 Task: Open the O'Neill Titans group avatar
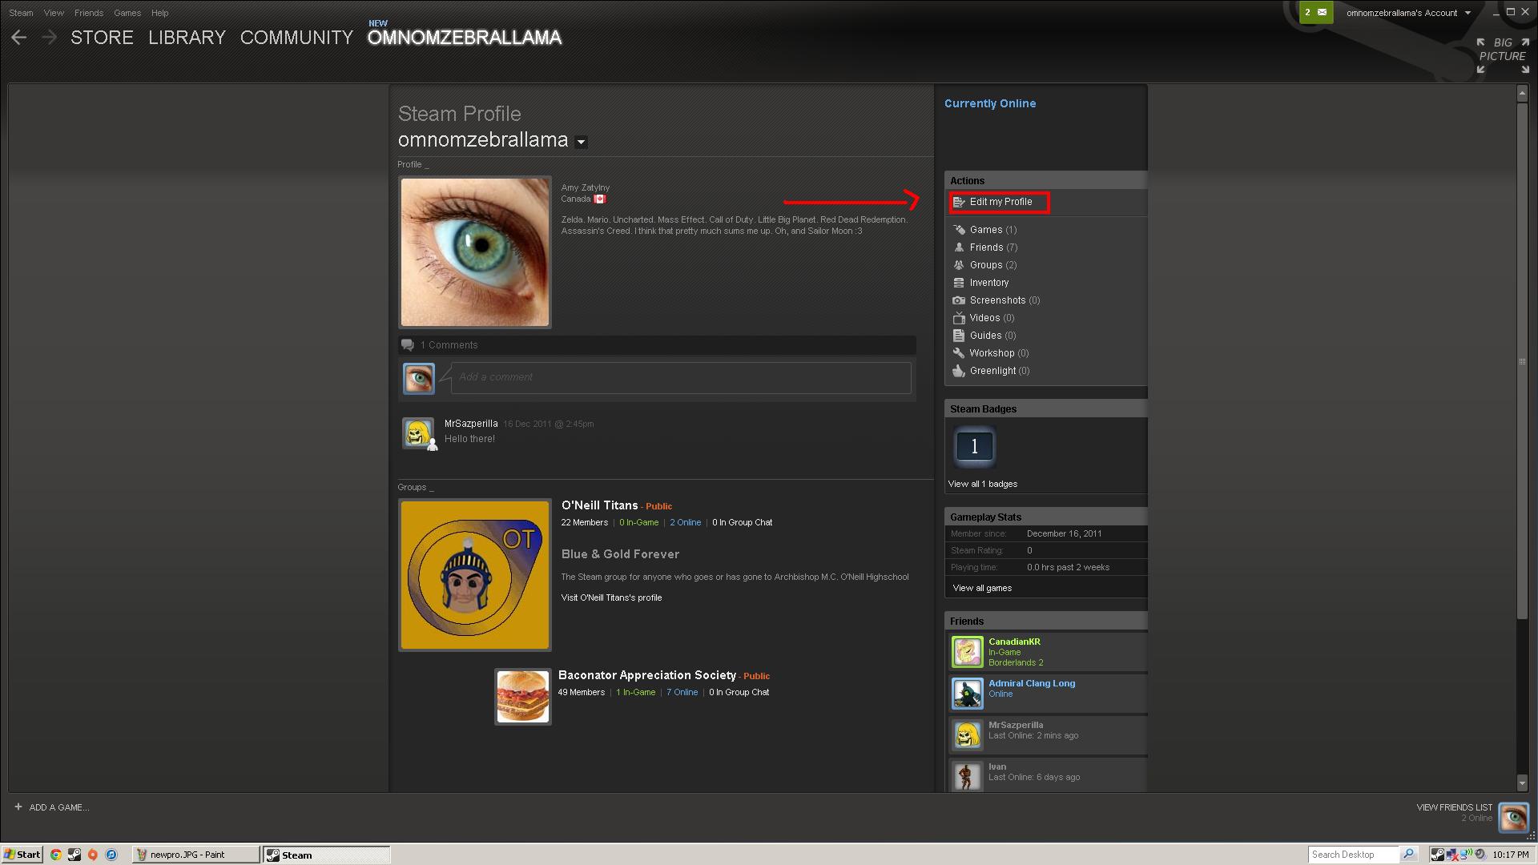pyautogui.click(x=475, y=575)
